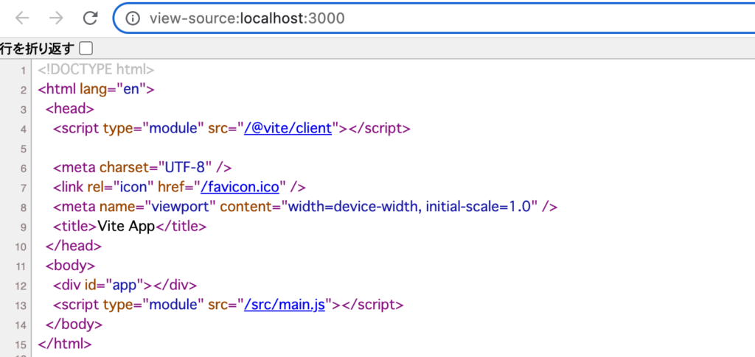
Task: Open site information icon in address bar
Action: pos(133,18)
